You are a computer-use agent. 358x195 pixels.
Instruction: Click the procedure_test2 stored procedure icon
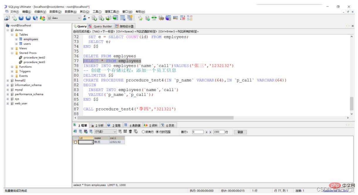(21, 58)
